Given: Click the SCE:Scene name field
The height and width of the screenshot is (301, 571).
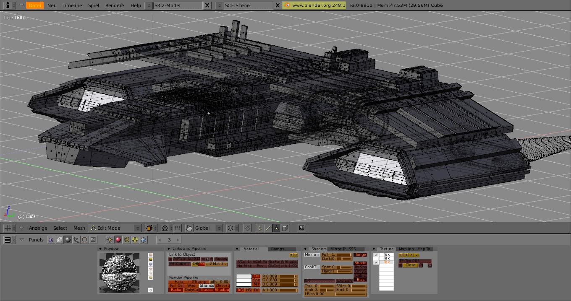Looking at the screenshot, I should pyautogui.click(x=247, y=5).
